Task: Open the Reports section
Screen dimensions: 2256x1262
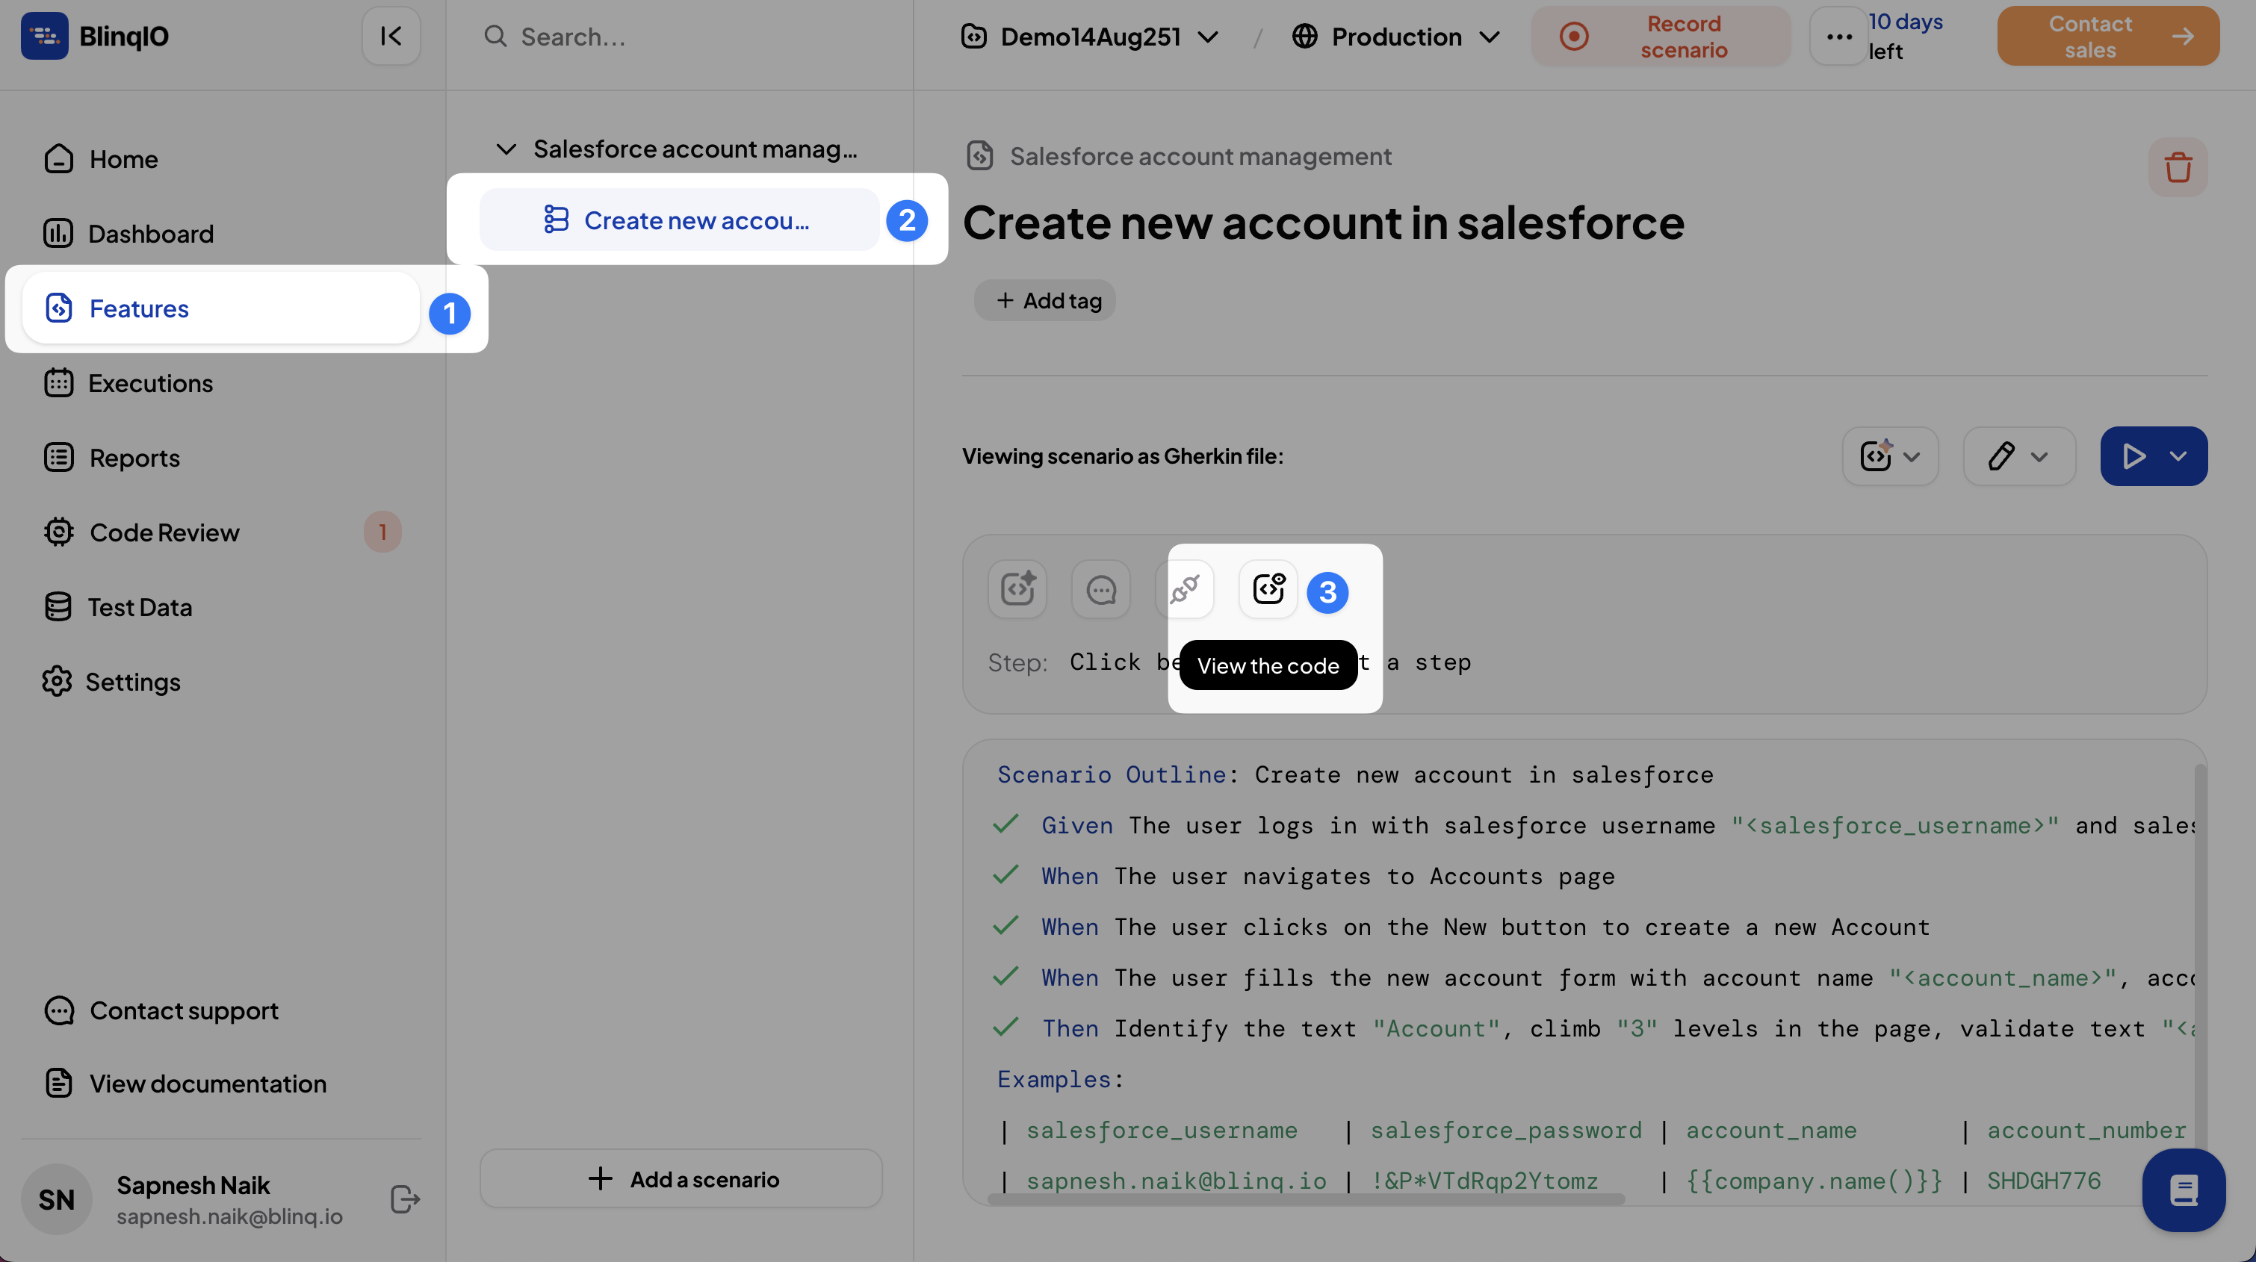Action: [220, 458]
